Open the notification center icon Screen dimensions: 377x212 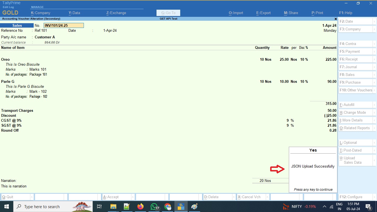click(x=368, y=206)
